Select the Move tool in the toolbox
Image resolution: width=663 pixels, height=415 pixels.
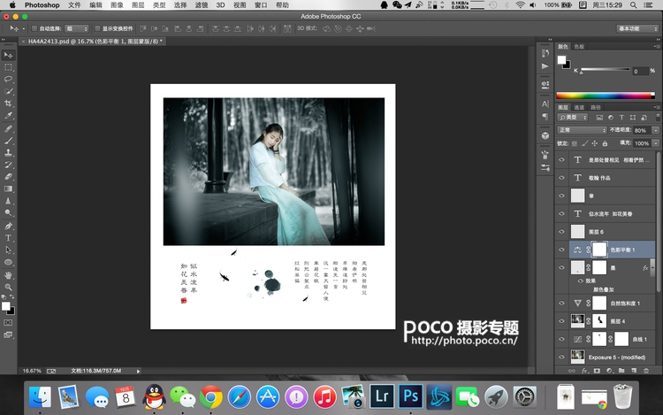[8, 55]
